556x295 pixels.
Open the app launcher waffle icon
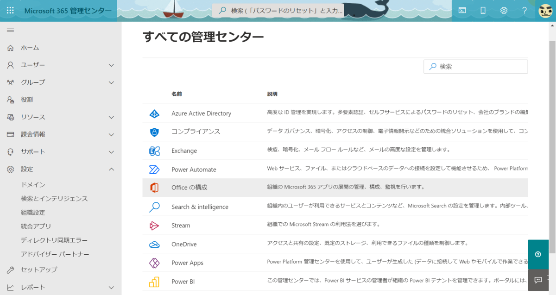click(x=10, y=10)
